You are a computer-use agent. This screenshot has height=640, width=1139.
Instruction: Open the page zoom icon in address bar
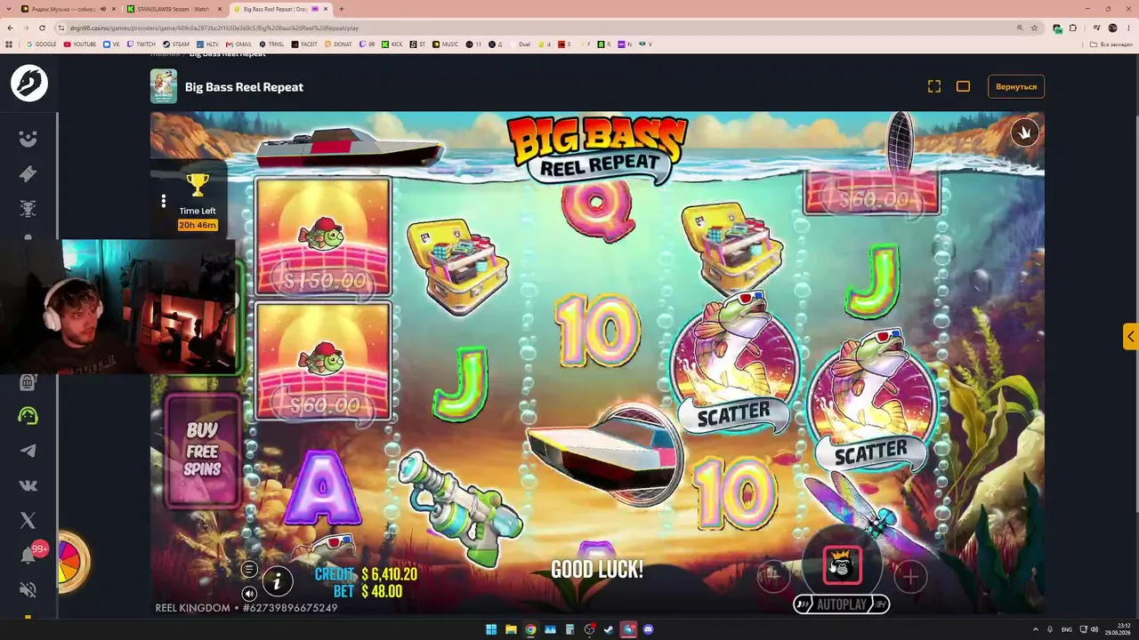pos(1020,28)
